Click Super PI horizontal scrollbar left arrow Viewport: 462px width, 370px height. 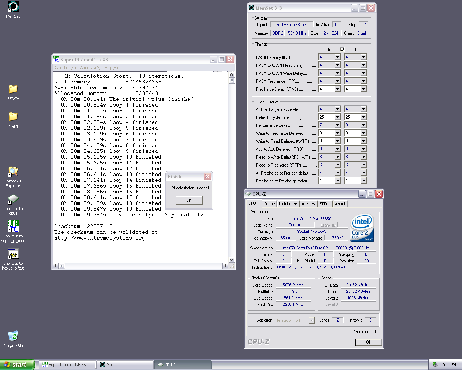pyautogui.click(x=56, y=266)
